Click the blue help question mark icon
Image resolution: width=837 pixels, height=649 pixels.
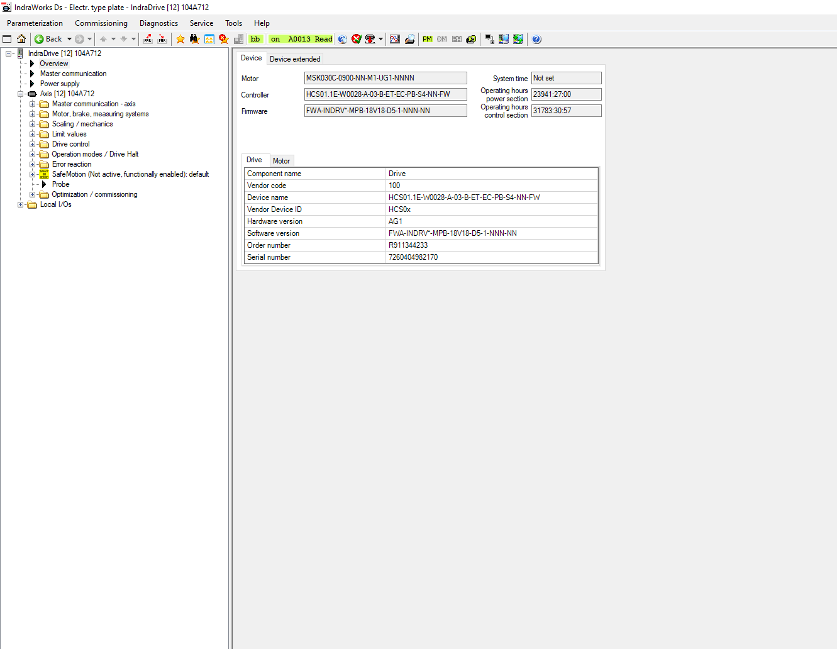pyautogui.click(x=536, y=39)
